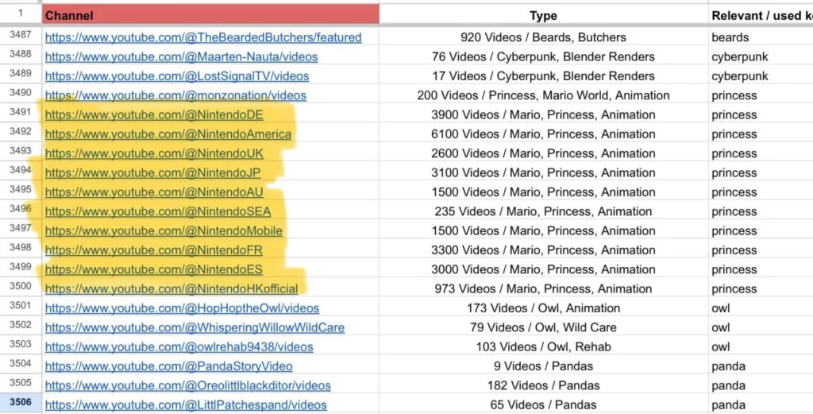Click cell '65 Videos / Pandas'
Screen dimensions: 813x414
(x=543, y=404)
